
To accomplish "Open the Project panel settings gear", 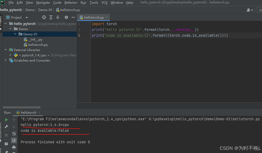I will click(66, 17).
